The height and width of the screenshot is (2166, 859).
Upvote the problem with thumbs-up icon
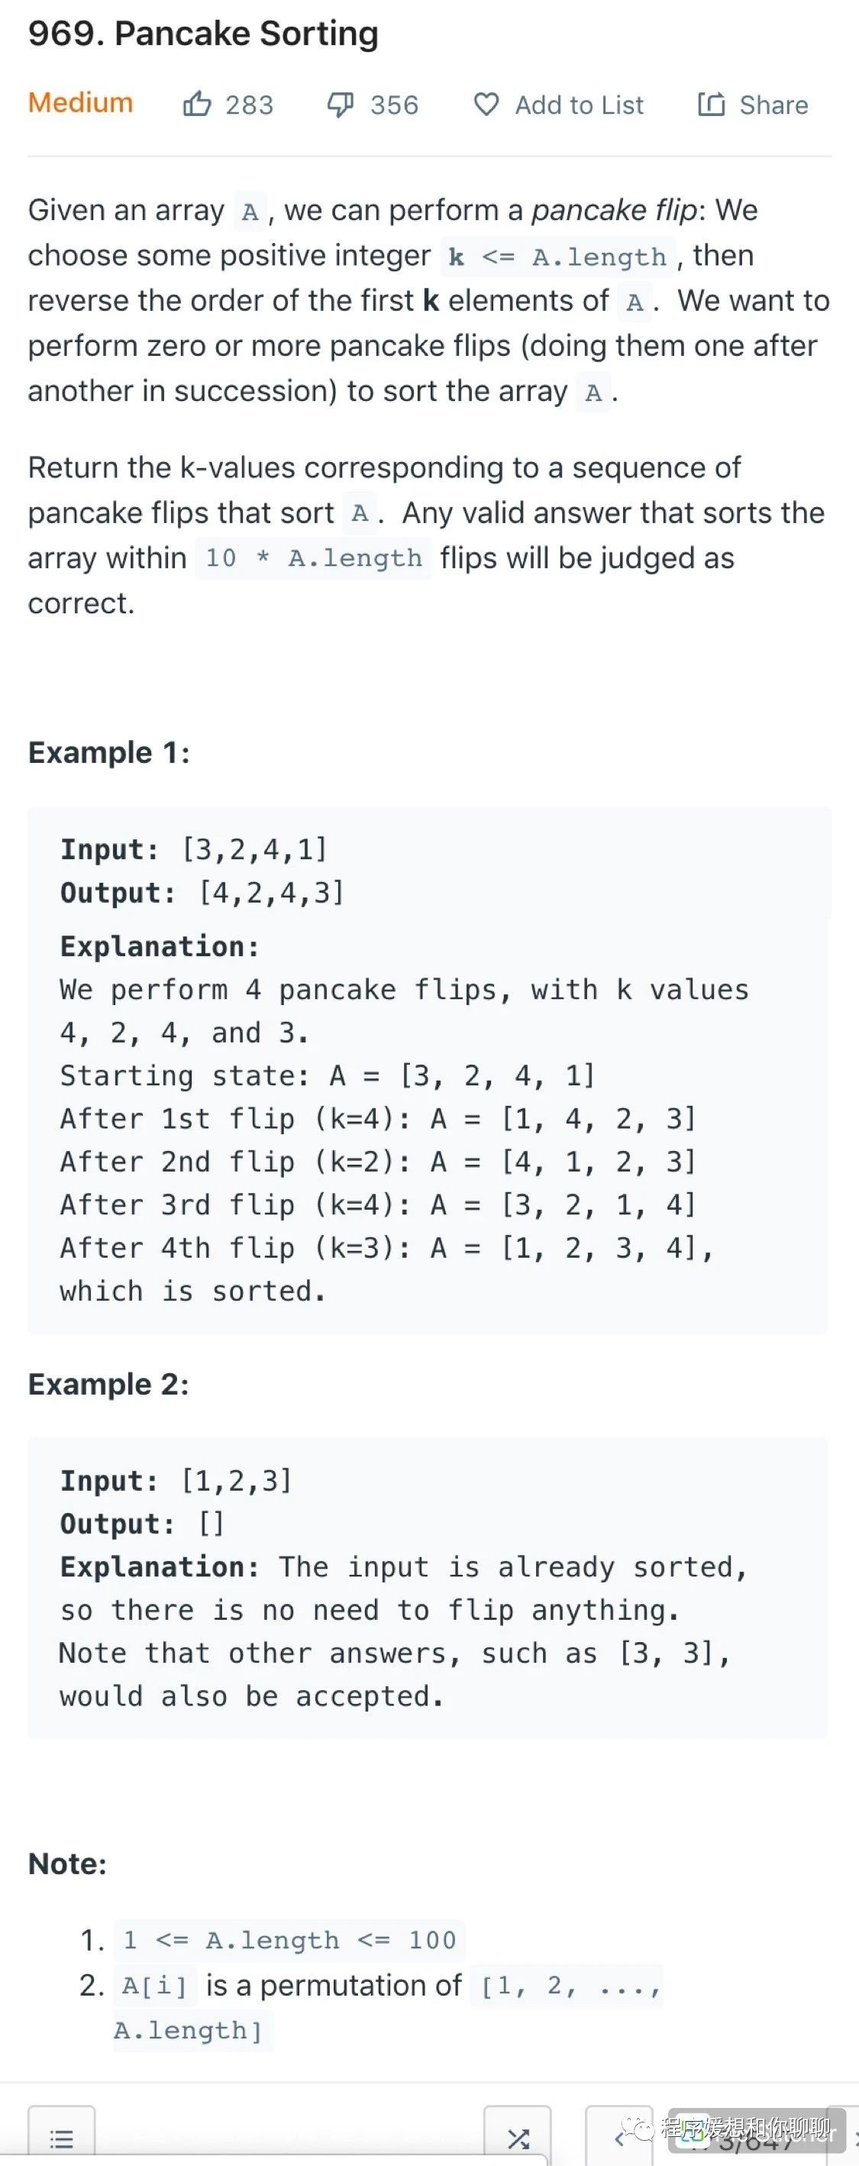click(x=197, y=105)
